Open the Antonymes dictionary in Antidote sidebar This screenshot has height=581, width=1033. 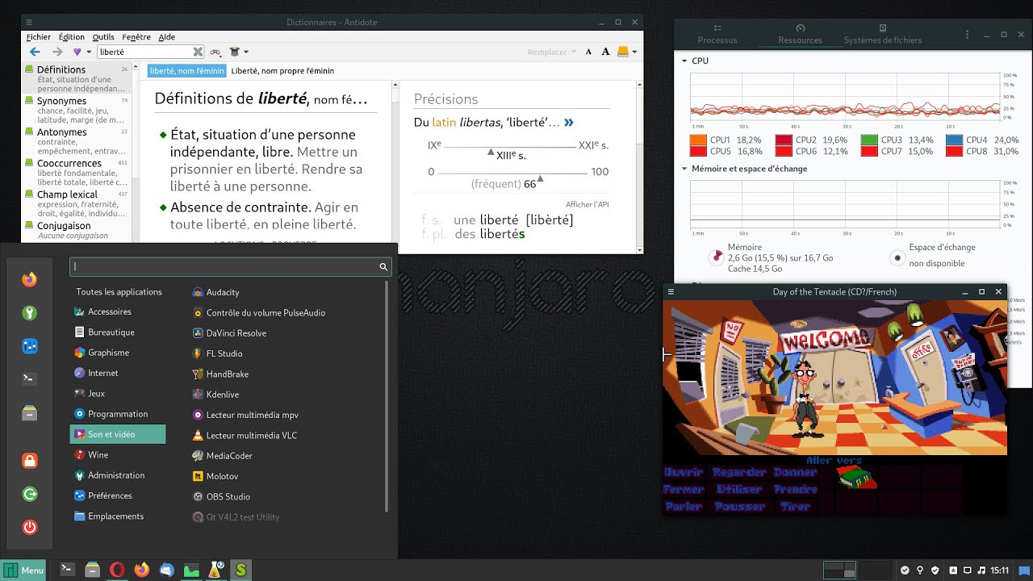tap(77, 141)
